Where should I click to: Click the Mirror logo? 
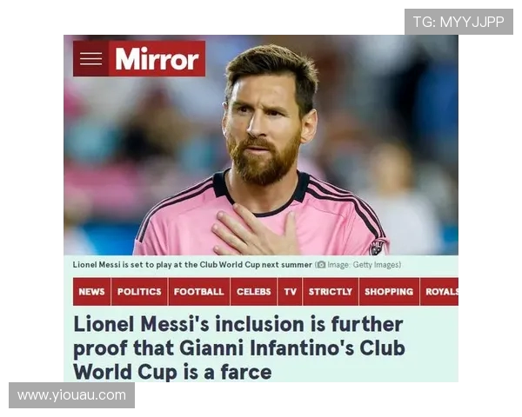coord(157,59)
